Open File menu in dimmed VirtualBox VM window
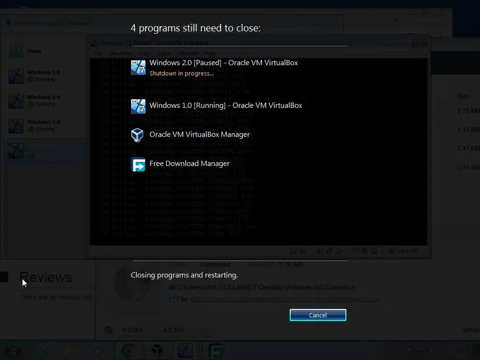 pyautogui.click(x=98, y=53)
